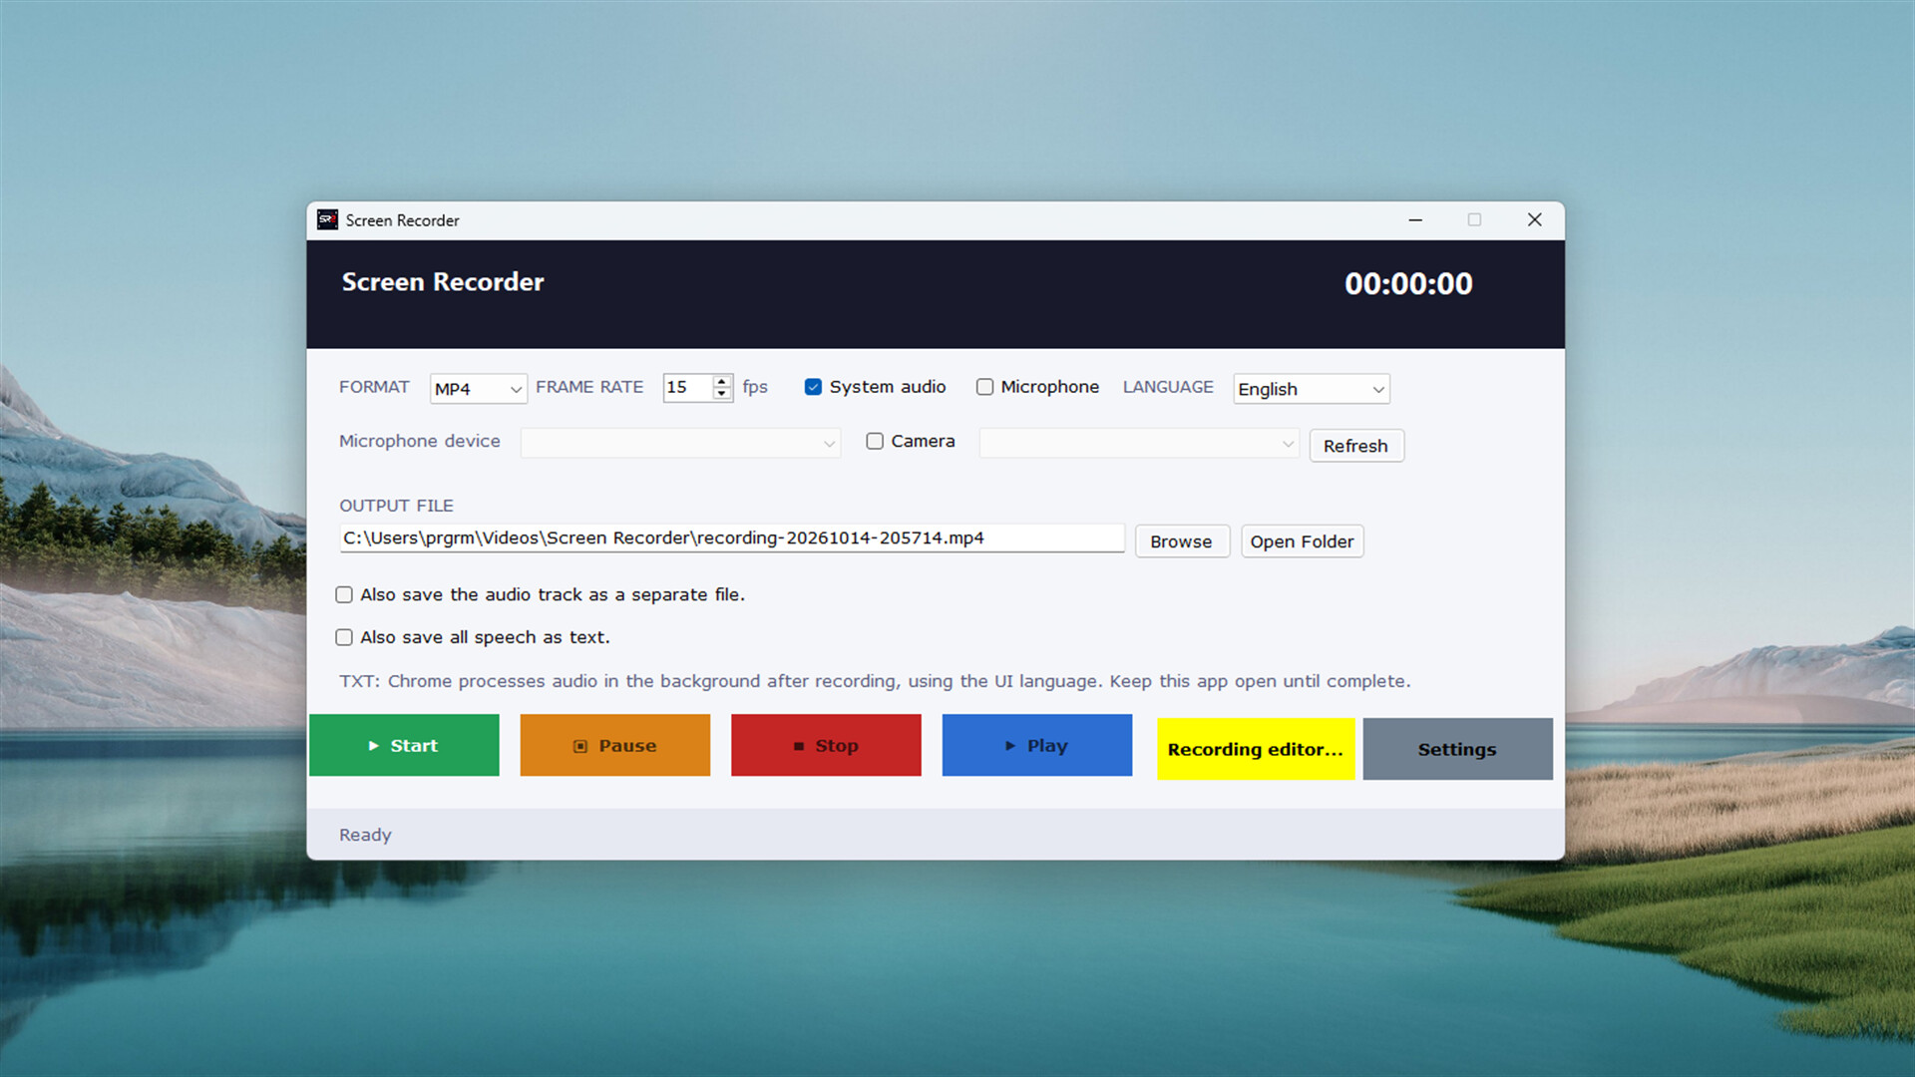
Task: Open the English language dropdown
Action: click(1312, 389)
